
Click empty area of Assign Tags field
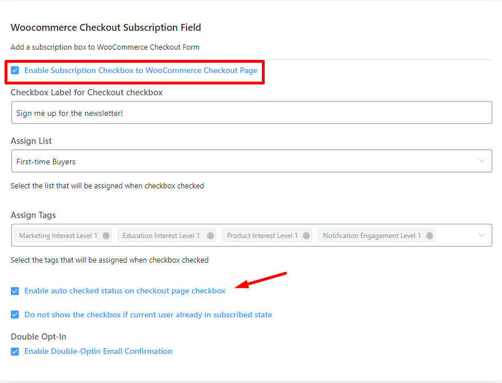pyautogui.click(x=456, y=235)
